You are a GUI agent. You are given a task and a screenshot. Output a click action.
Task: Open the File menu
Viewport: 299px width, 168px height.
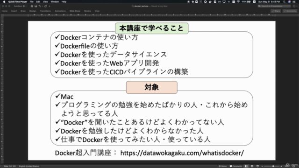(31, 2)
